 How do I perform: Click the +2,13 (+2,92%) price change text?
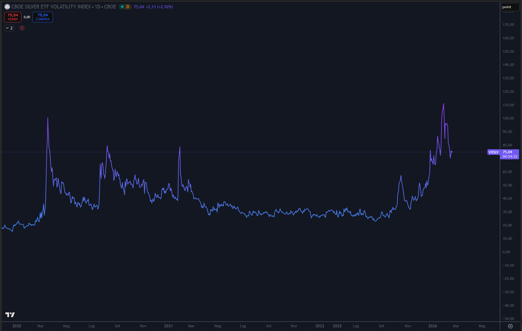coord(159,7)
